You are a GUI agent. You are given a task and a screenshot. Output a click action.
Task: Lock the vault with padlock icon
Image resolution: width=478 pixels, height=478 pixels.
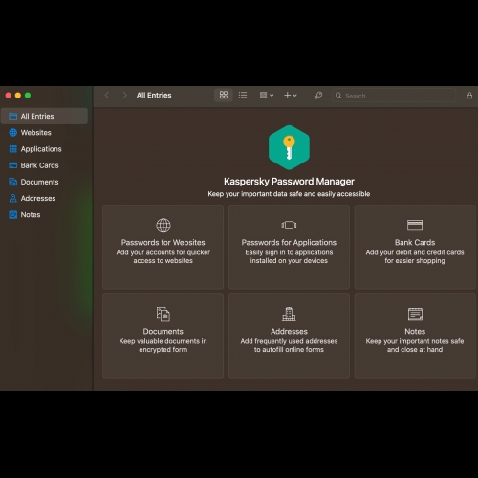click(x=469, y=96)
